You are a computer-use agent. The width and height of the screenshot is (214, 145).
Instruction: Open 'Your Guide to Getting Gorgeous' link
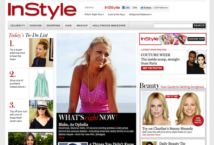click(x=182, y=87)
